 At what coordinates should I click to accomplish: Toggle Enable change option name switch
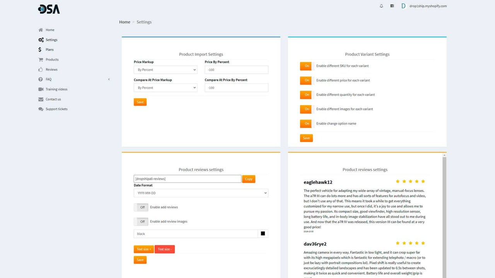tap(307, 124)
